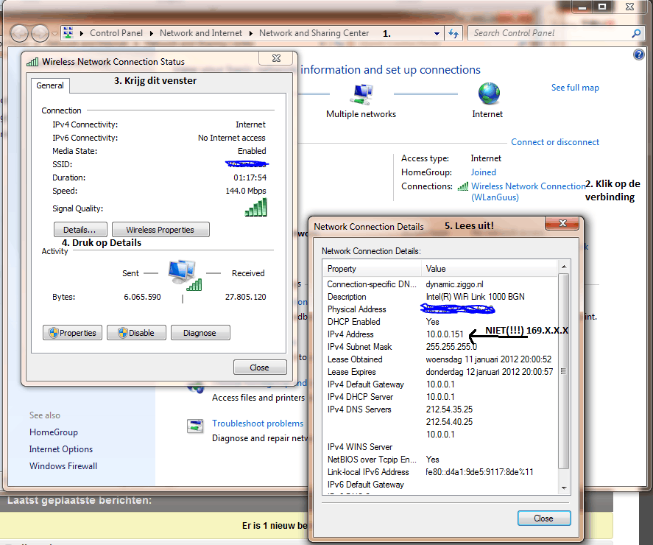Click scroll down arrow in details list
Viewport: 653px width, 545px height.
[564, 488]
